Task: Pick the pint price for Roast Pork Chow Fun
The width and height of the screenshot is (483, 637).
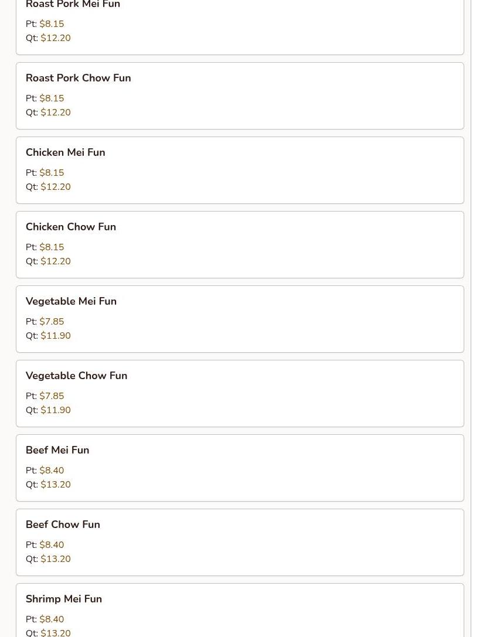Action: (52, 98)
